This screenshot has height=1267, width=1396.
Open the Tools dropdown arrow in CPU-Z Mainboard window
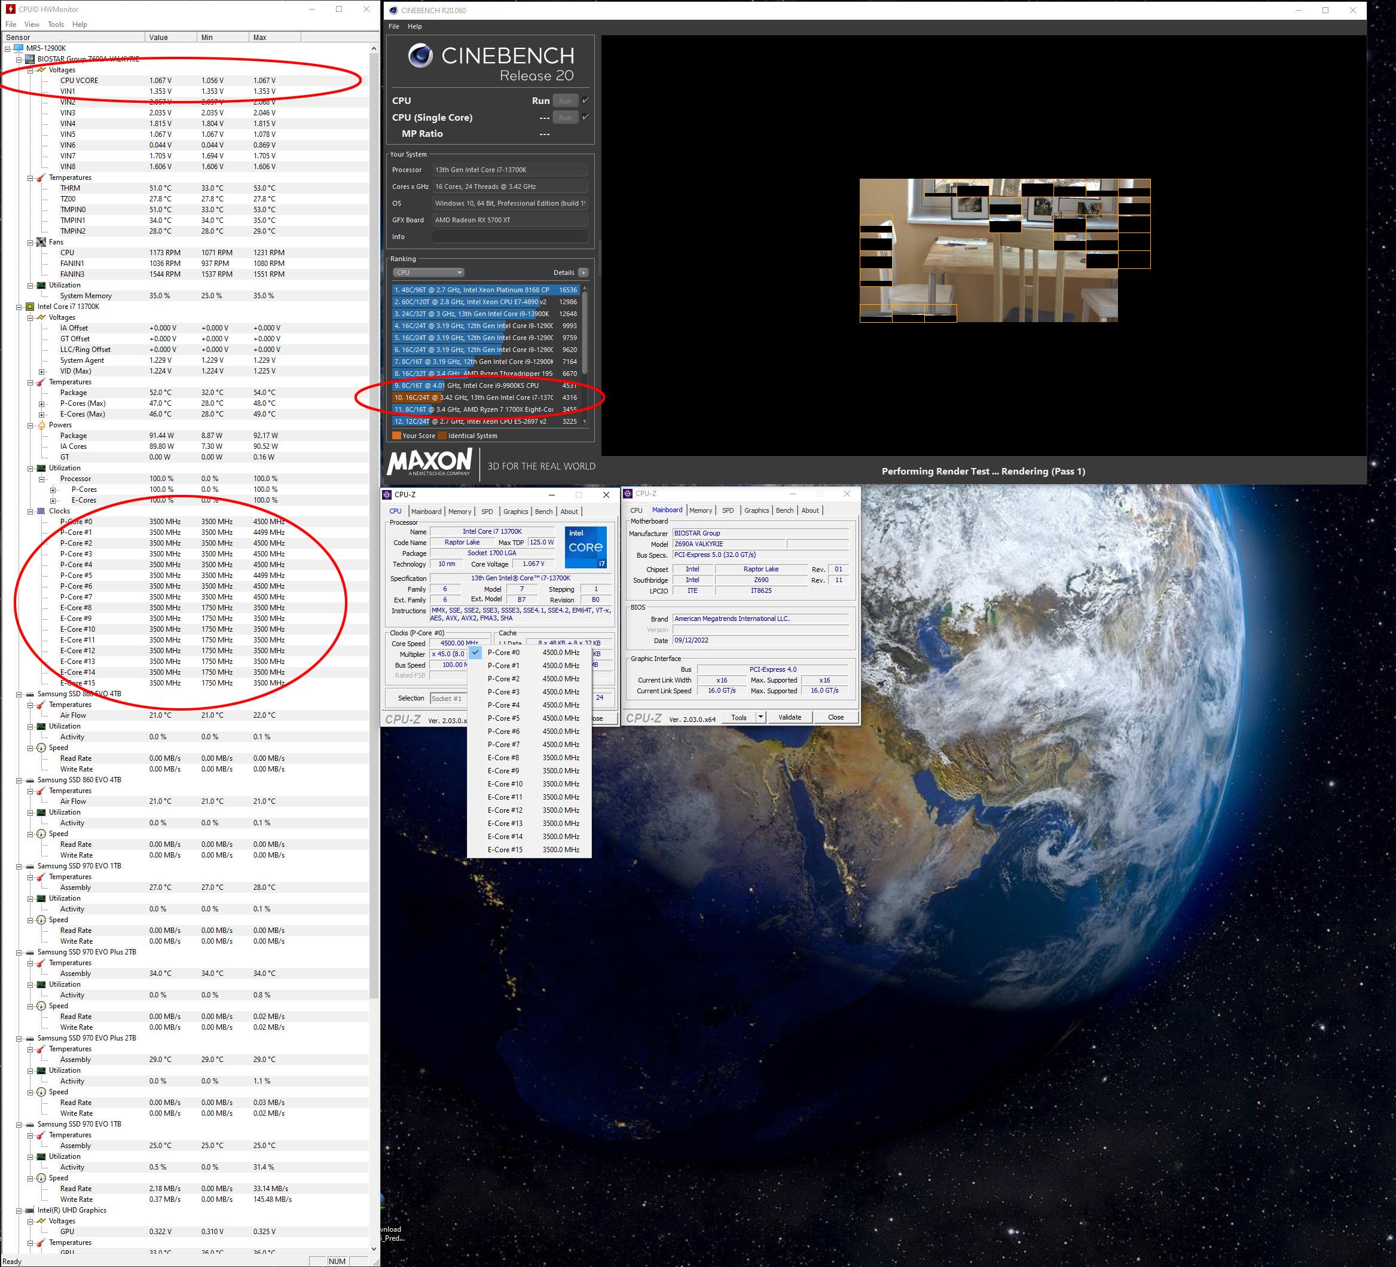[x=760, y=717]
